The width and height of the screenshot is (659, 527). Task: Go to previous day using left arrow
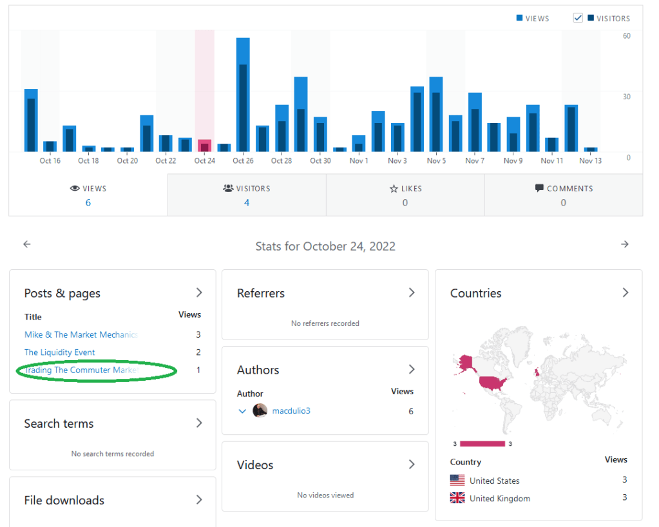click(26, 244)
